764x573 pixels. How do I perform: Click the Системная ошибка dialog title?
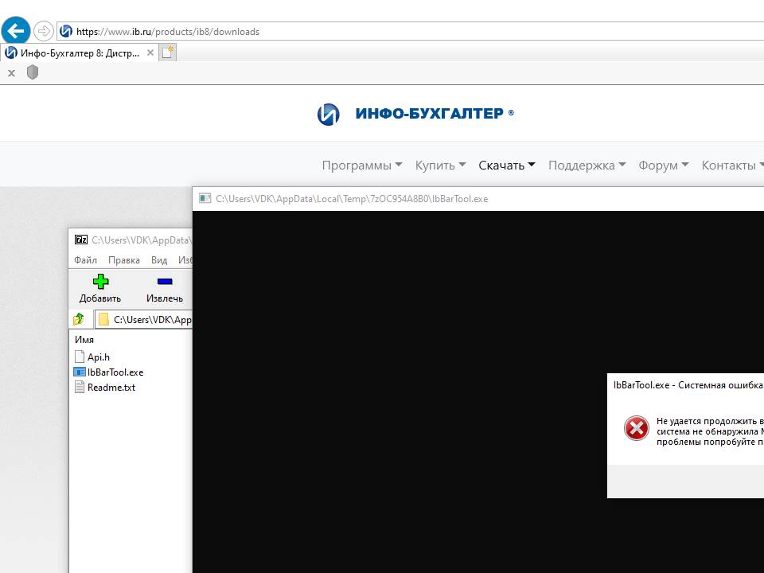point(688,385)
